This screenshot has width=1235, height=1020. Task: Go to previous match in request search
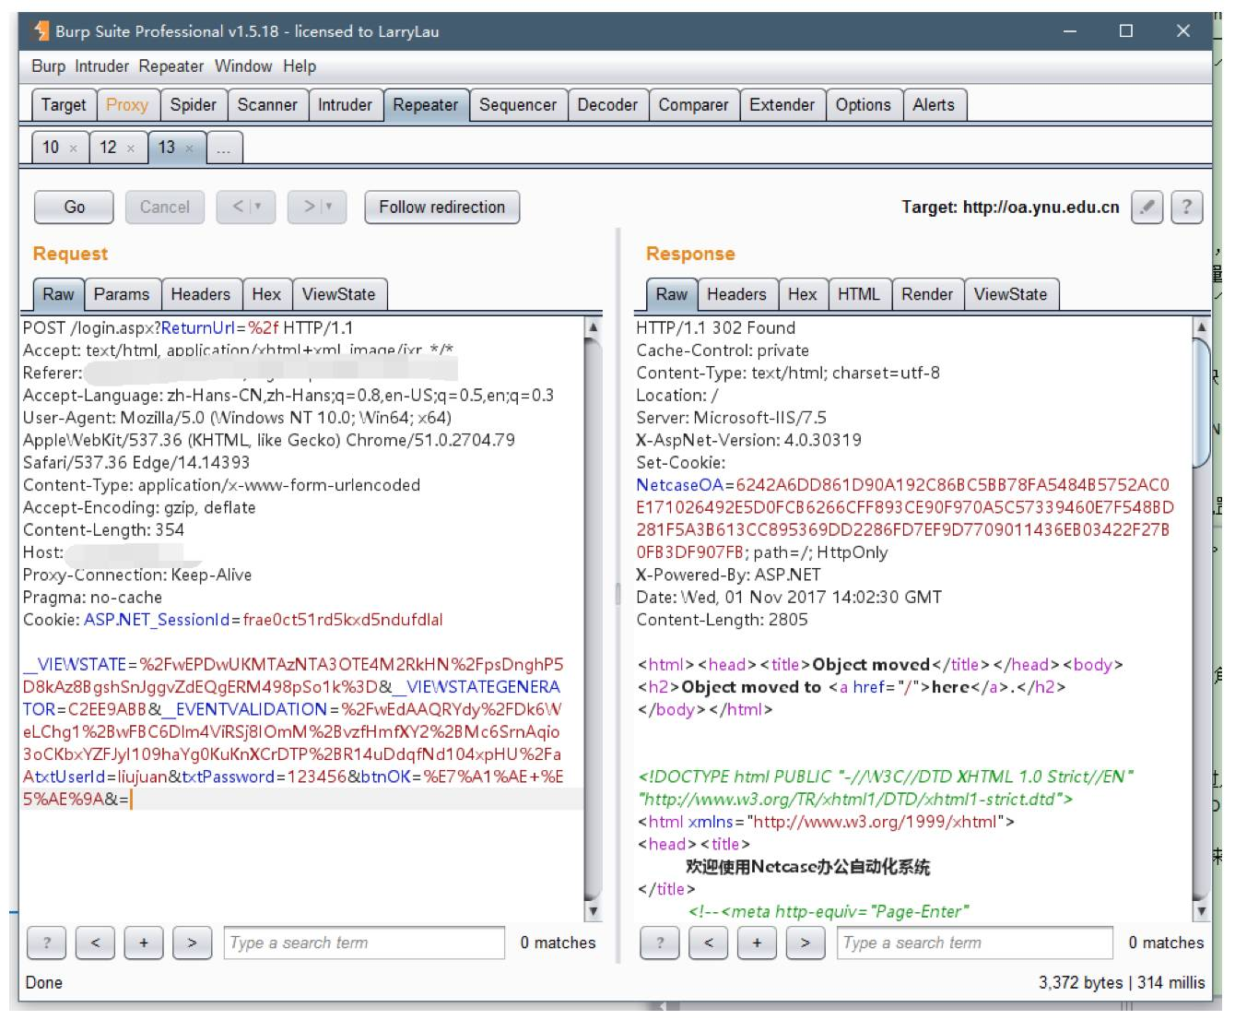coord(95,943)
